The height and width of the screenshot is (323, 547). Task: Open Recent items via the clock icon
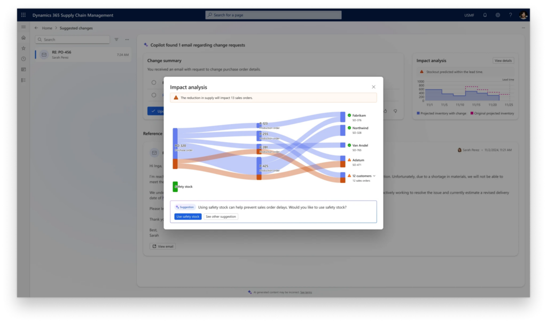[23, 59]
